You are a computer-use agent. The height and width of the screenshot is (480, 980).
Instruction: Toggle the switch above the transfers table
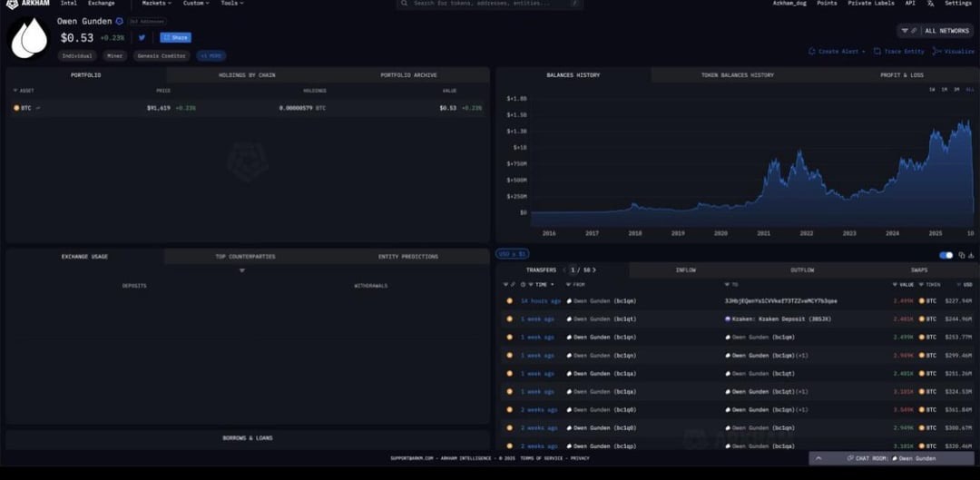(x=946, y=255)
